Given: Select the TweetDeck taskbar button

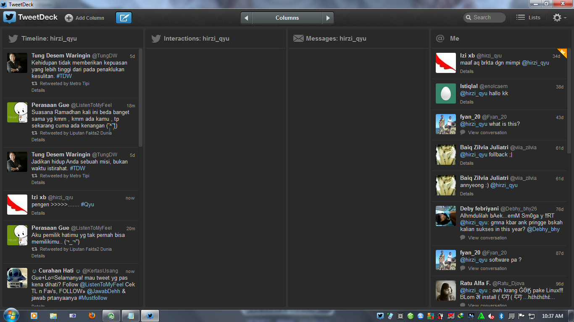Looking at the screenshot, I should point(149,316).
